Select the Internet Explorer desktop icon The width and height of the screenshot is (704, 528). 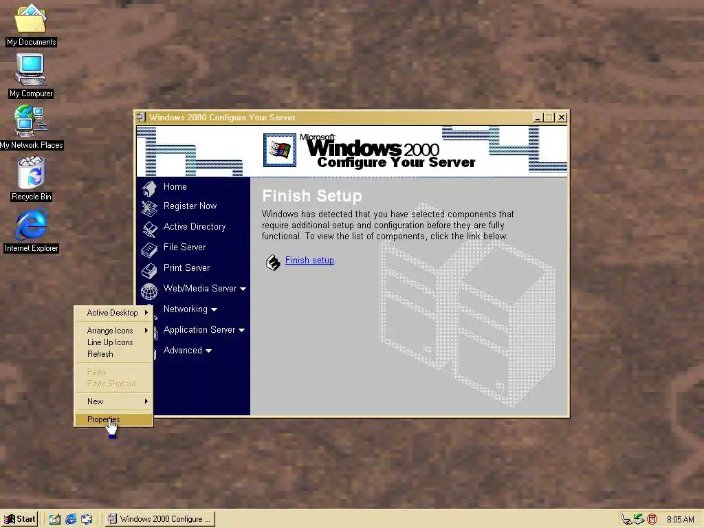pyautogui.click(x=31, y=230)
